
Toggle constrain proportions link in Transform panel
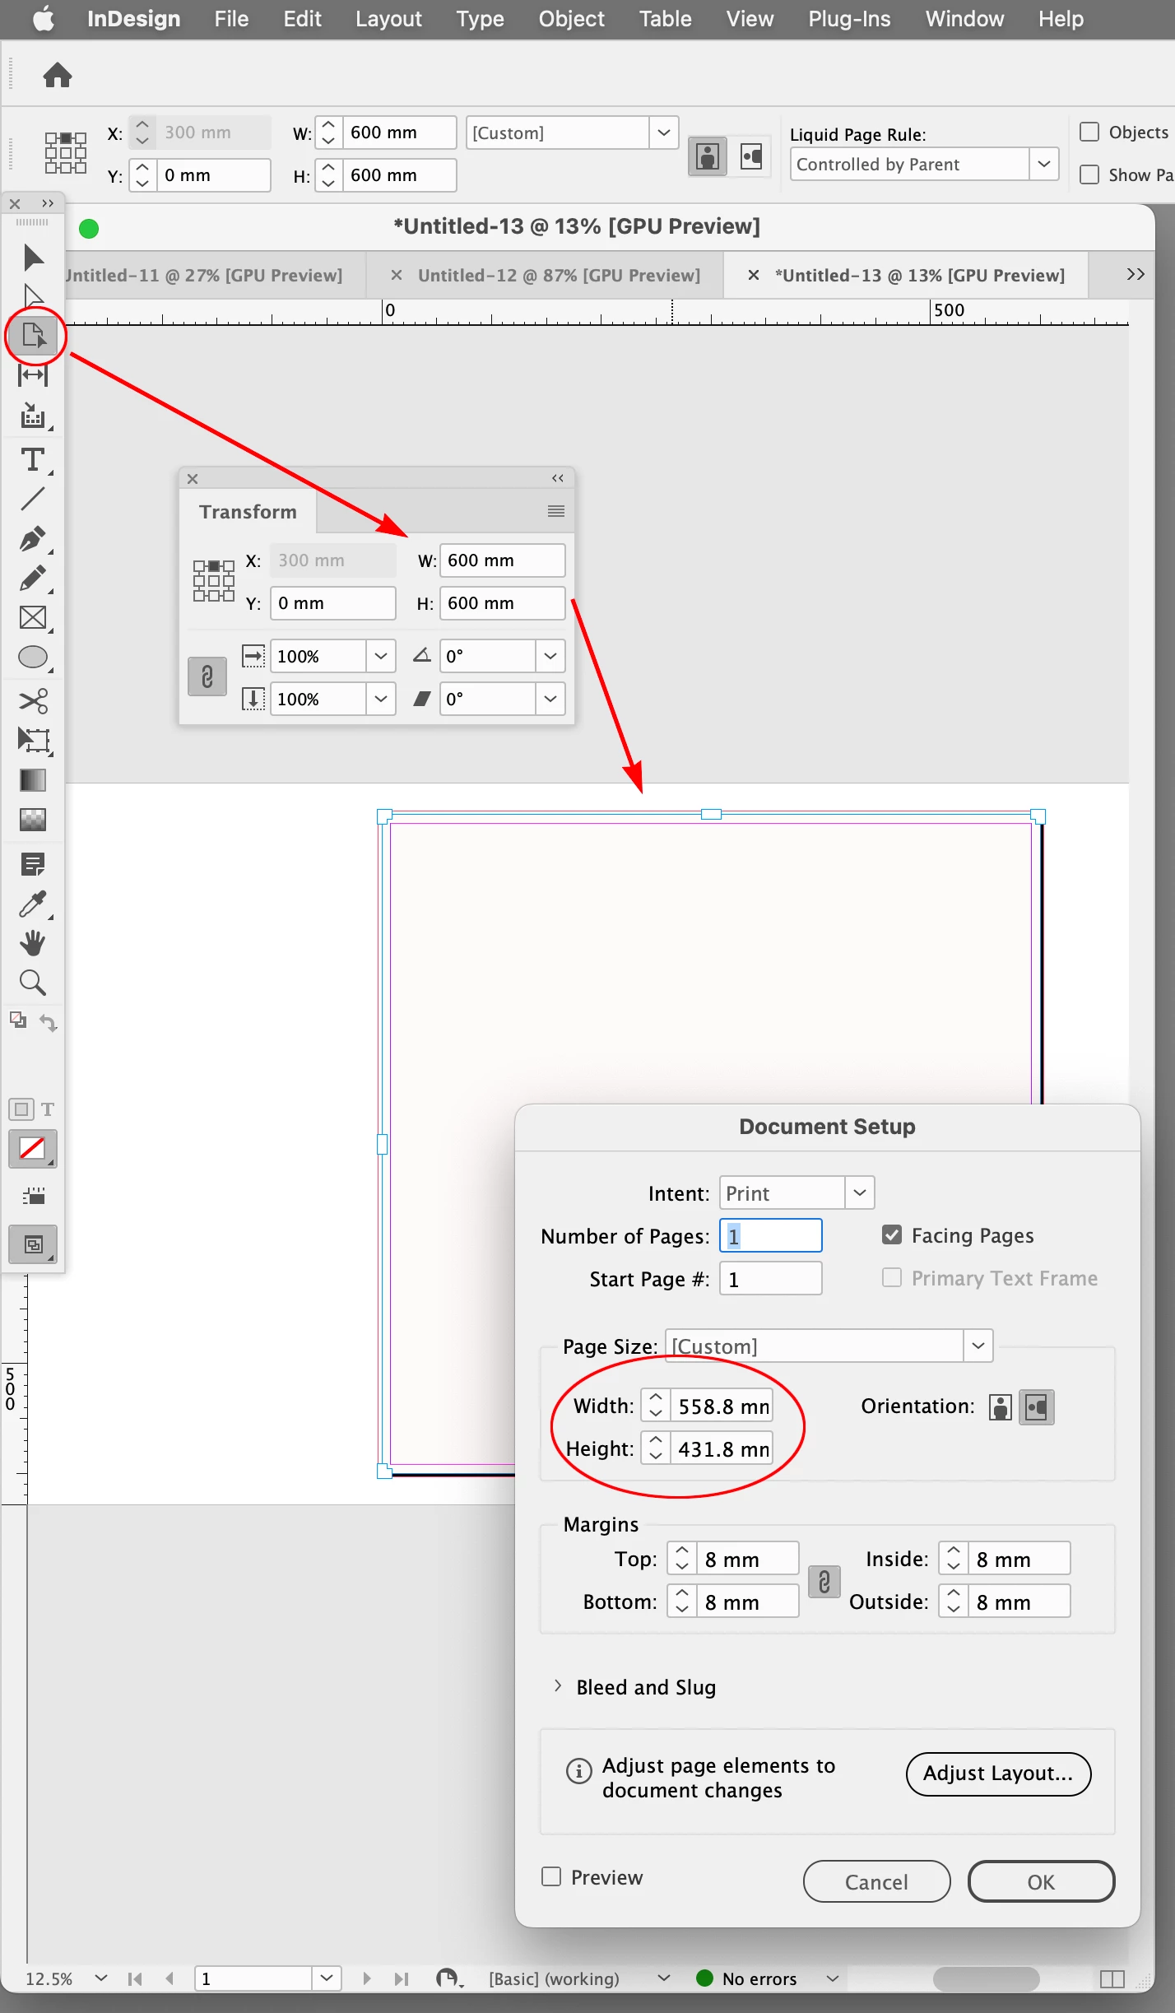pos(207,676)
